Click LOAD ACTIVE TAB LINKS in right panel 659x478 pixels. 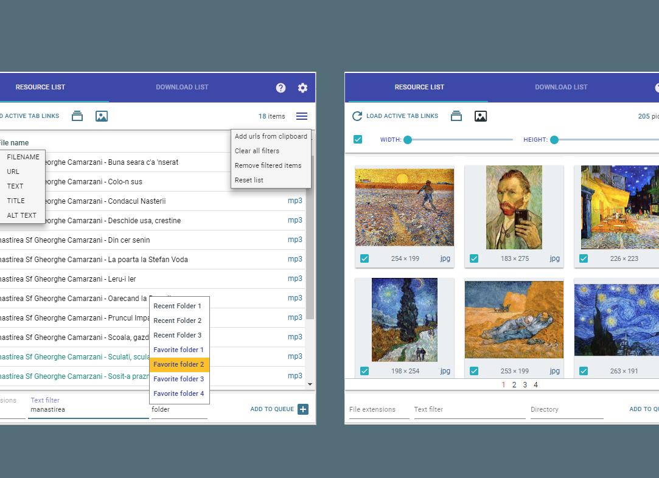[402, 116]
